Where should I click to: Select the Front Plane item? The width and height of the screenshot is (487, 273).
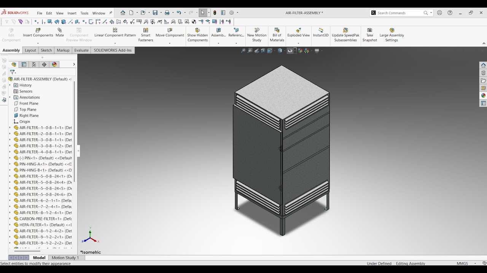coord(29,104)
